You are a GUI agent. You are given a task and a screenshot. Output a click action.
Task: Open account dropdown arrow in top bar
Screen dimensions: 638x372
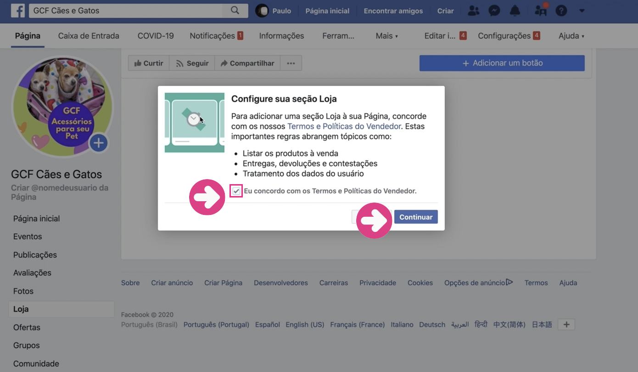[x=582, y=11]
